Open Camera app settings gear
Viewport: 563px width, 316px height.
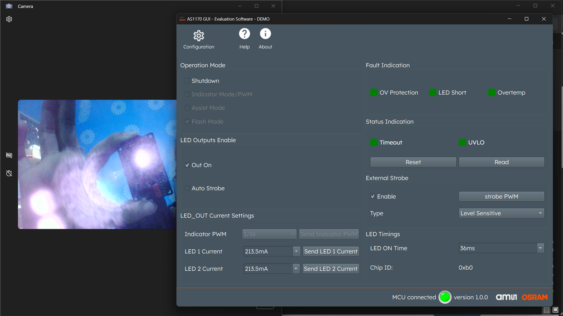9,19
